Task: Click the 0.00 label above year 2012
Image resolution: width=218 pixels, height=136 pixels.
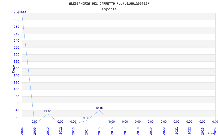Action: [60, 122]
